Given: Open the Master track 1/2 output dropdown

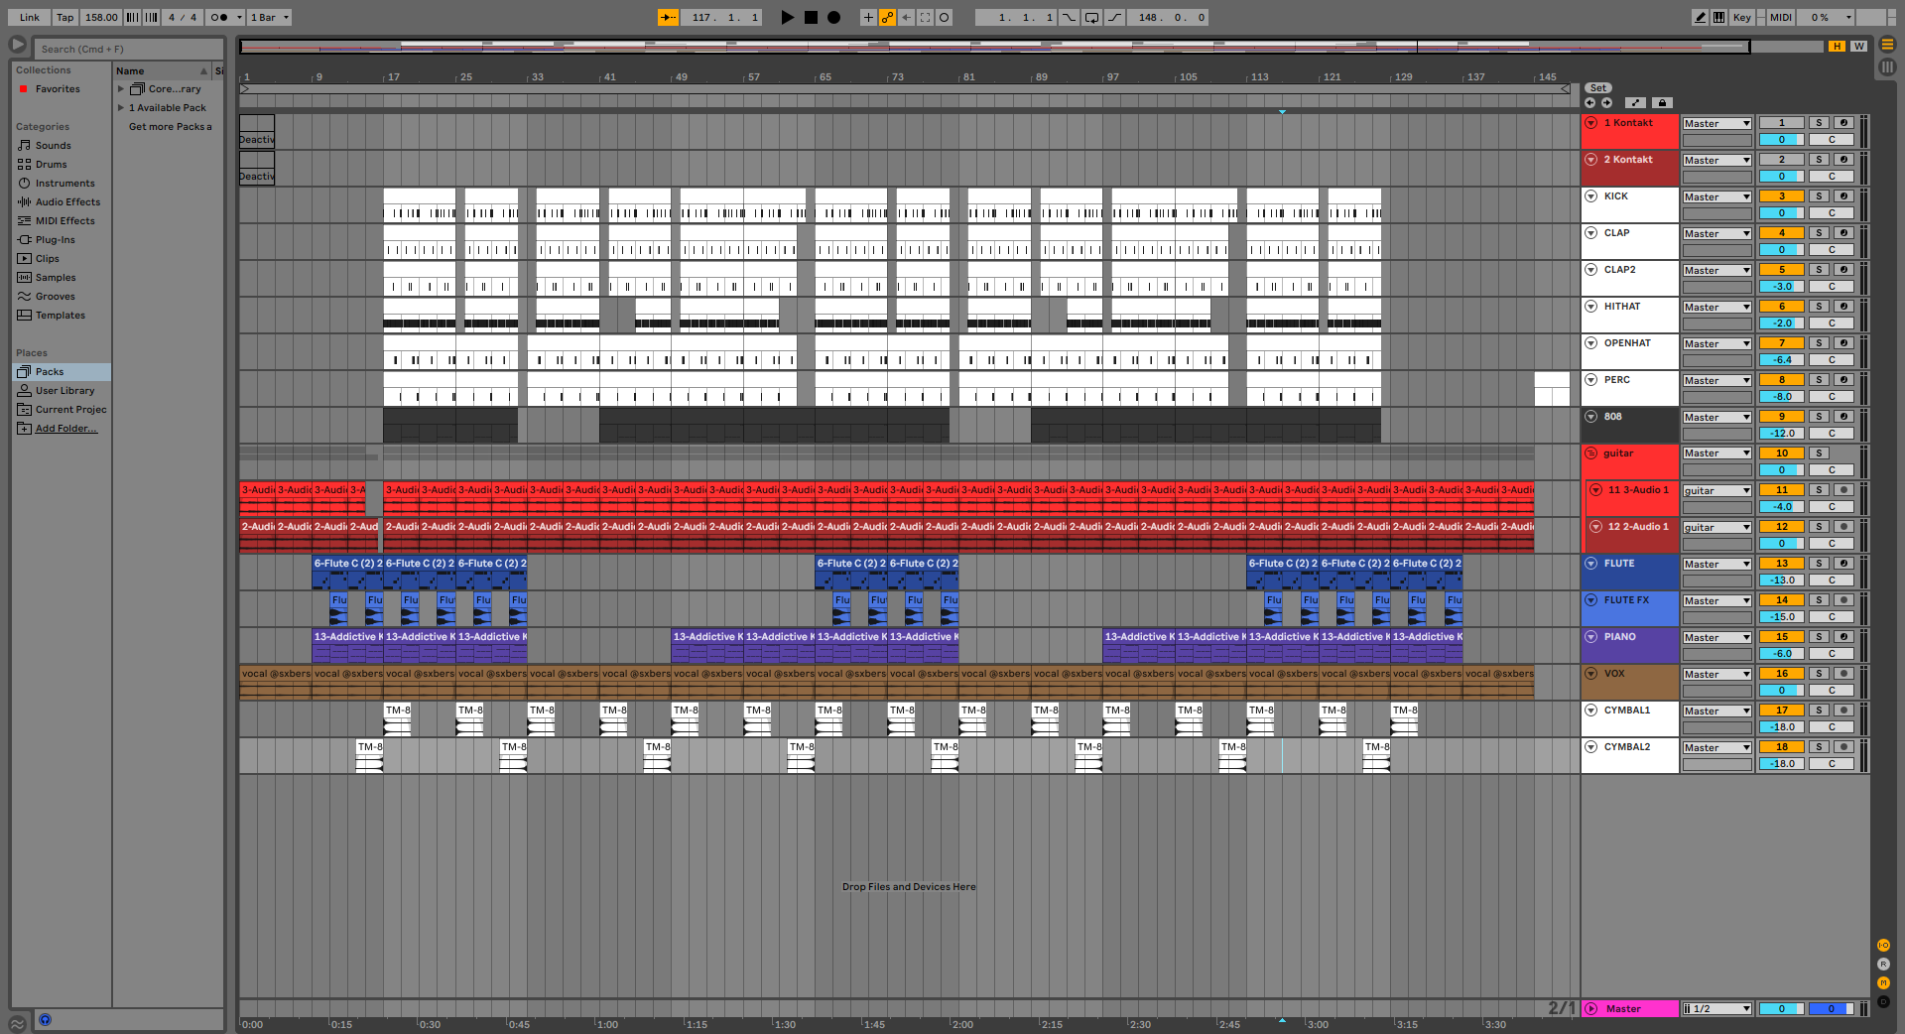Looking at the screenshot, I should (1717, 1009).
